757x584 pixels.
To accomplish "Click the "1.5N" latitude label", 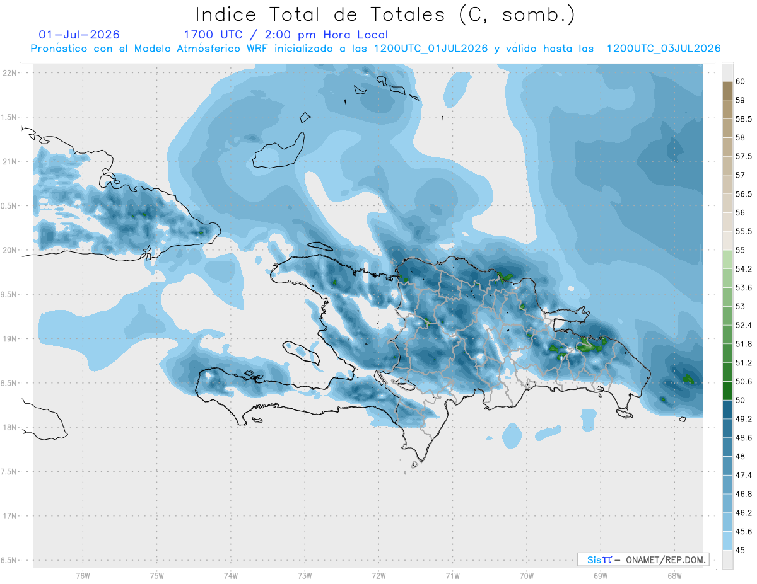I will click(x=9, y=117).
